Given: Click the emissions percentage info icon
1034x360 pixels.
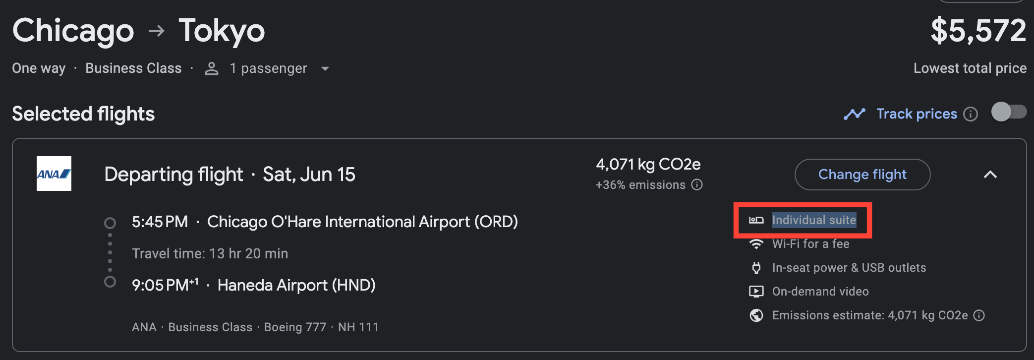Looking at the screenshot, I should tap(697, 185).
